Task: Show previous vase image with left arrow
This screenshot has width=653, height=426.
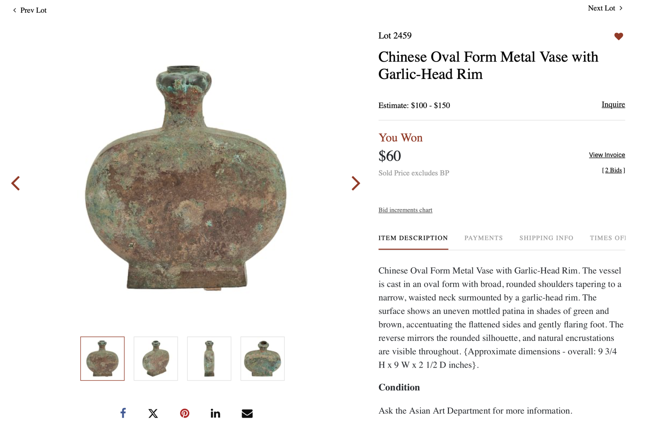Action: tap(16, 183)
